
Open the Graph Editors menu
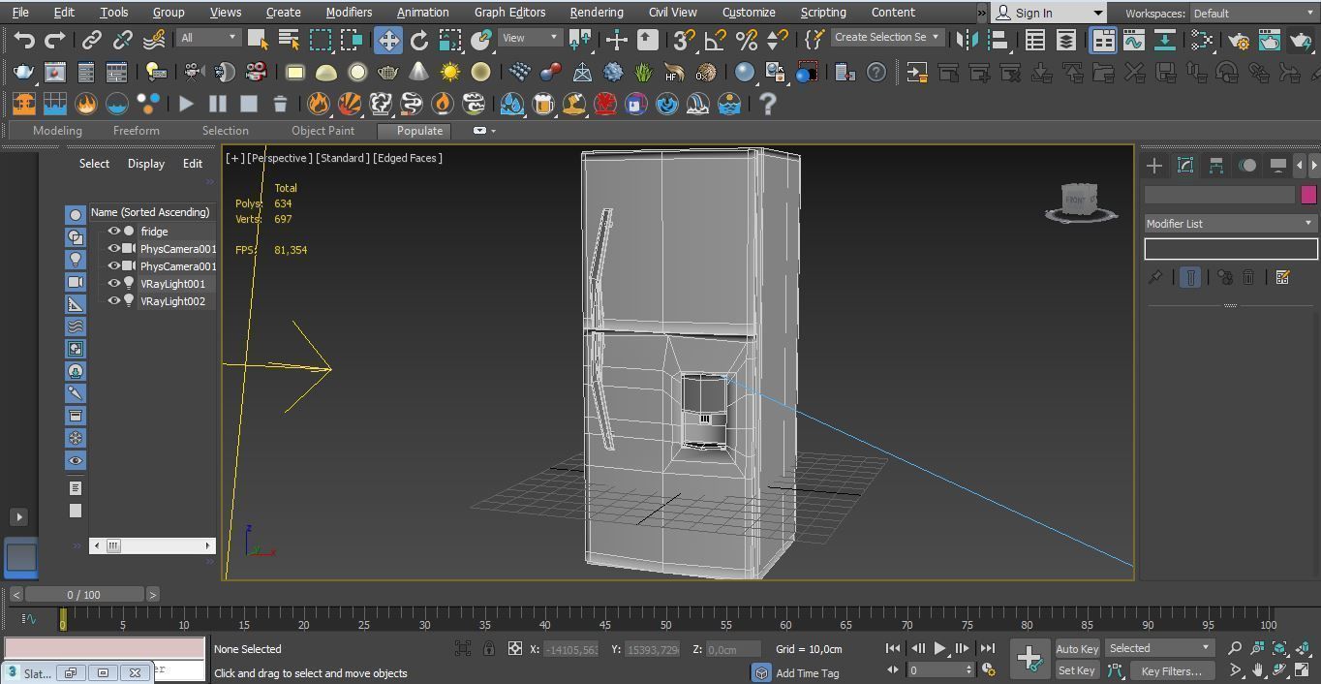(x=509, y=13)
